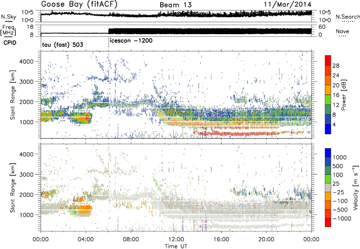Click the date "11/Mar/2014"
The height and width of the screenshot is (249, 360).
click(288, 4)
